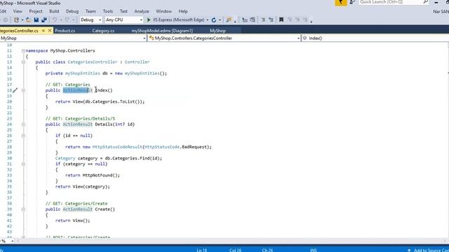Click the Find in Files toolbar icon

(x=229, y=20)
